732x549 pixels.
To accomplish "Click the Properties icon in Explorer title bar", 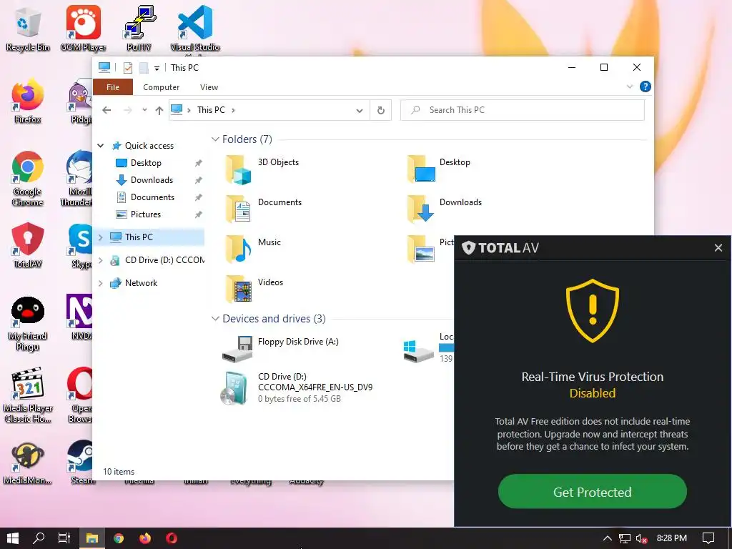I will pos(127,68).
